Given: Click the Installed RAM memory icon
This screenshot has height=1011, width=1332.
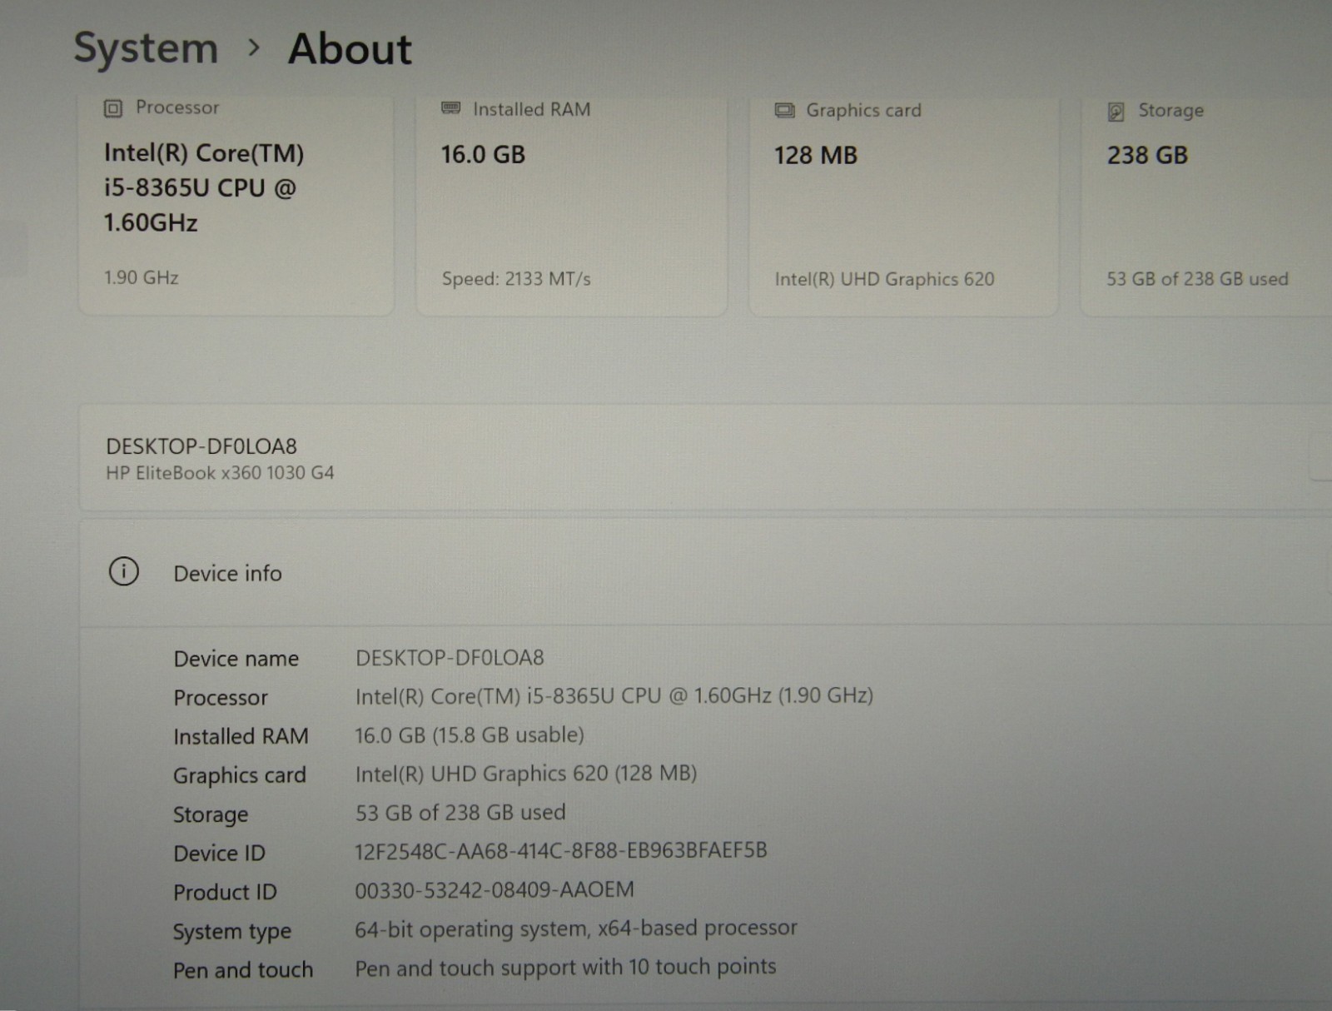Looking at the screenshot, I should click(450, 108).
